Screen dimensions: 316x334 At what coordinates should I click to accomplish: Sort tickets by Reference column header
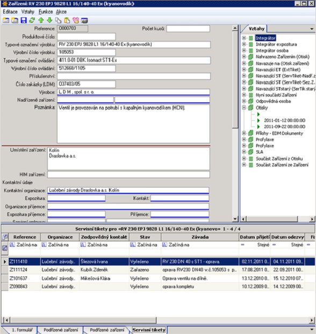point(25,237)
